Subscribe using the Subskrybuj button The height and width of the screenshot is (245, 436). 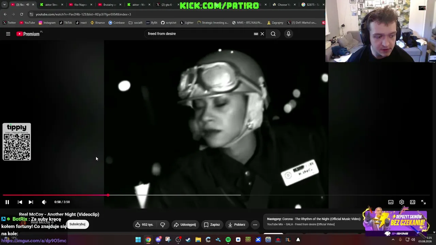(x=77, y=224)
